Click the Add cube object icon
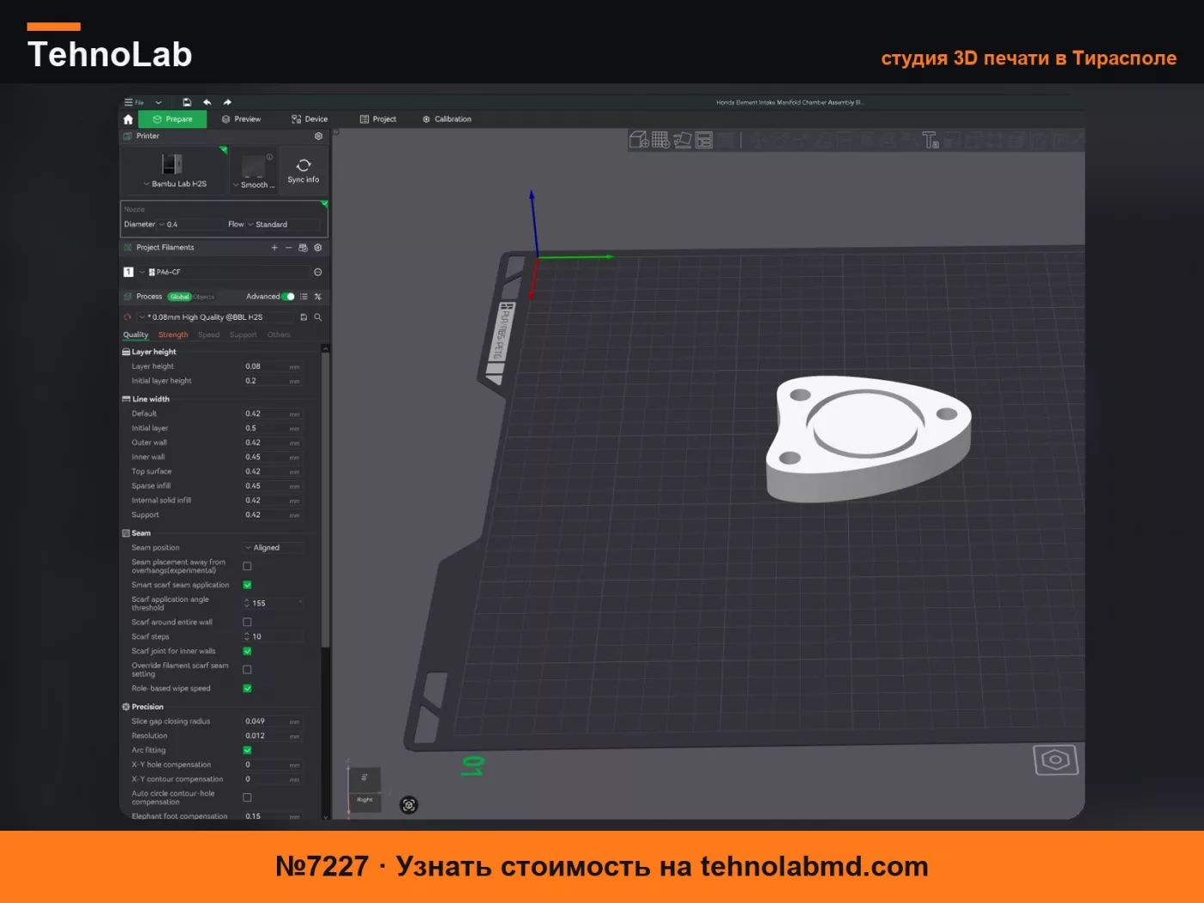This screenshot has height=903, width=1204. tap(639, 139)
